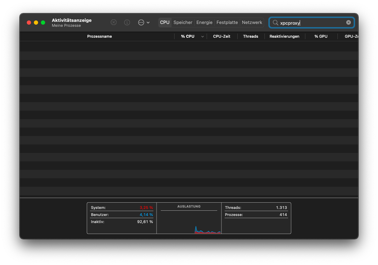Screen dimensions: 378x265
Task: Click the green full-screen window button
Action: click(43, 23)
